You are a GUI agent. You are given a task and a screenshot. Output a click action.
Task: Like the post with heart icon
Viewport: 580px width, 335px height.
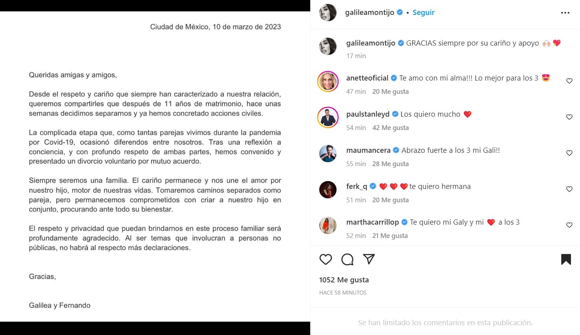click(x=326, y=259)
